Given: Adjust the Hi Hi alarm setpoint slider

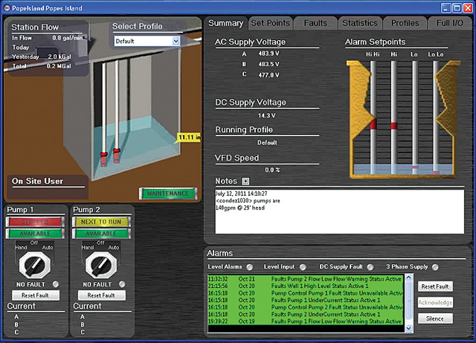Looking at the screenshot, I should coord(373,123).
